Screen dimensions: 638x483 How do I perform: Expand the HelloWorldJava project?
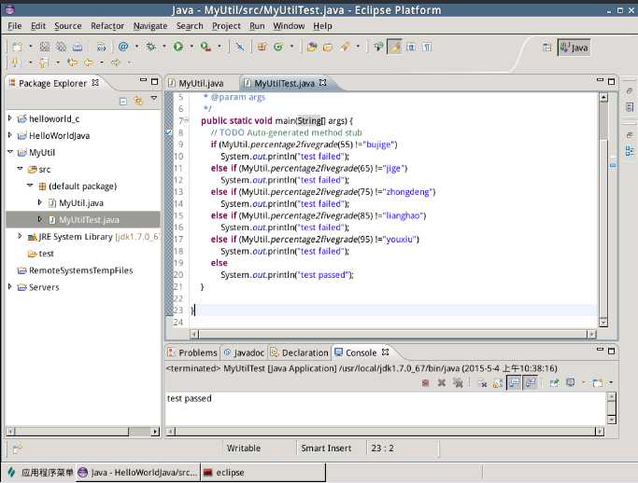(x=10, y=135)
